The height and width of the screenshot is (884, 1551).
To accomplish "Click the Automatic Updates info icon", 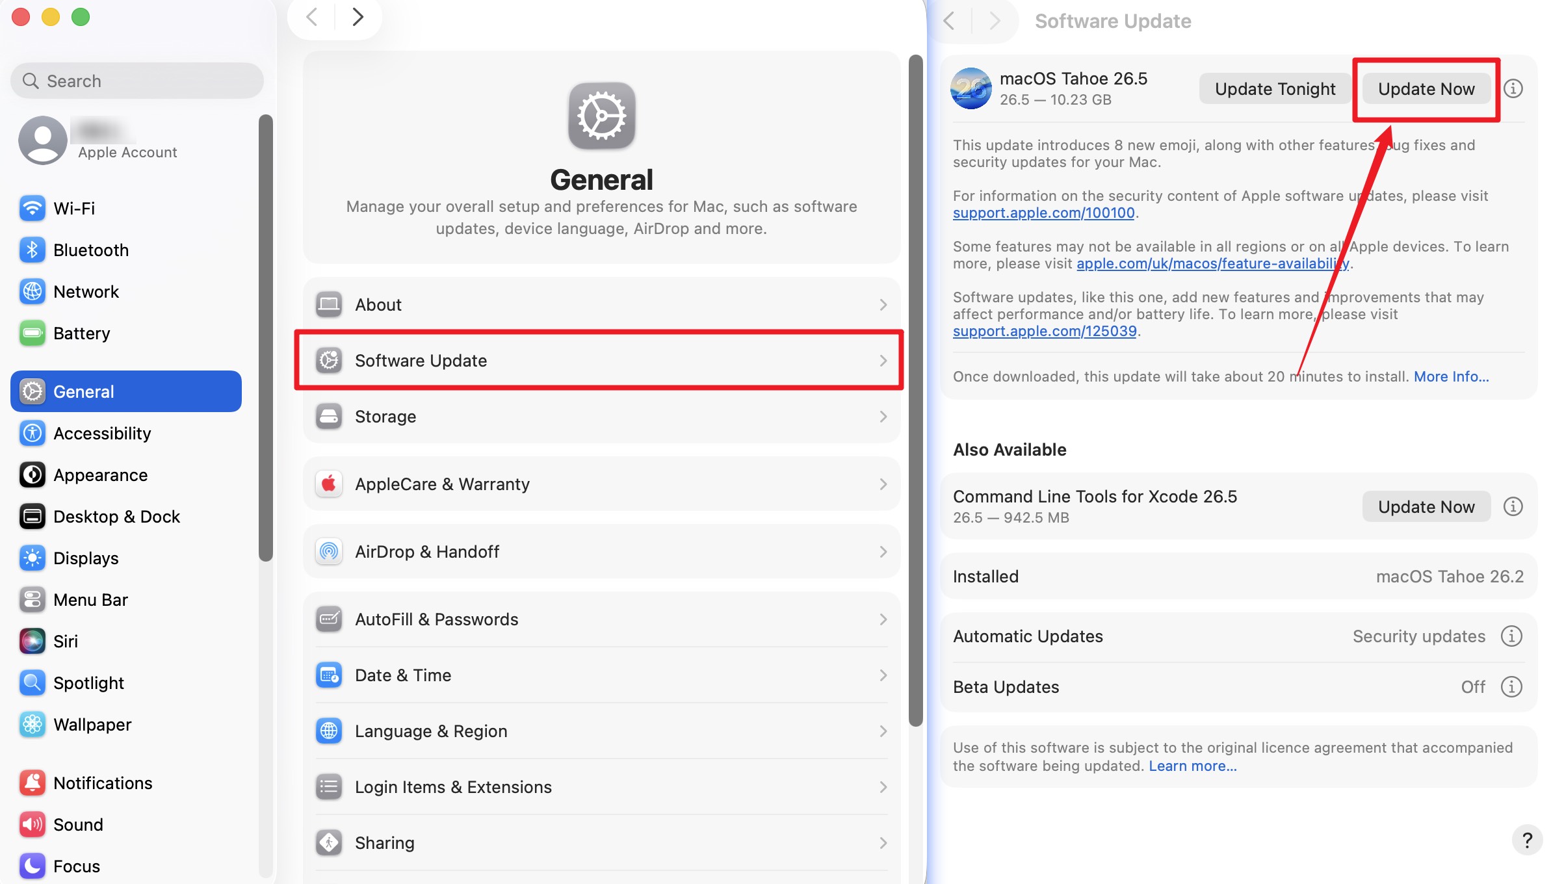I will coord(1512,636).
